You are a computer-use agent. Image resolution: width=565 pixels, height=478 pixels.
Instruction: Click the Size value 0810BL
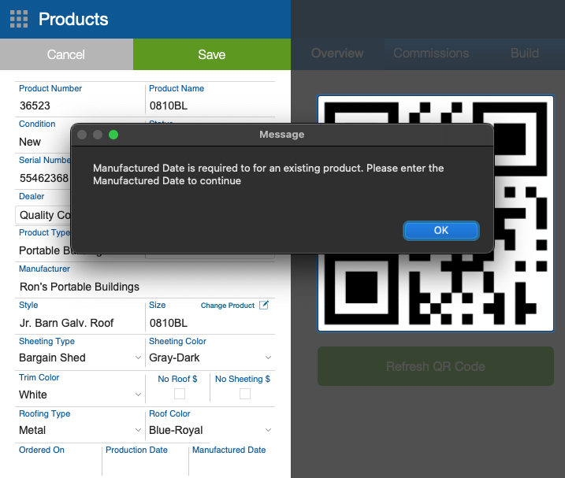169,323
